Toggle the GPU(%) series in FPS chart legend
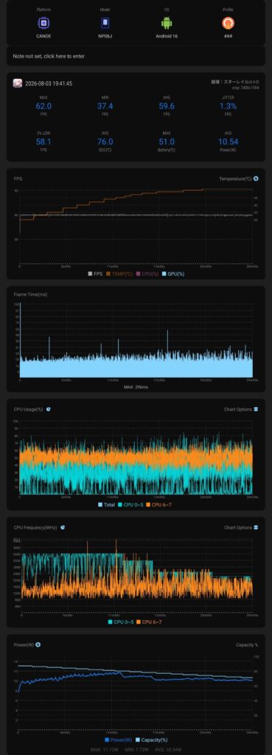Image resolution: width=272 pixels, height=755 pixels. point(173,274)
